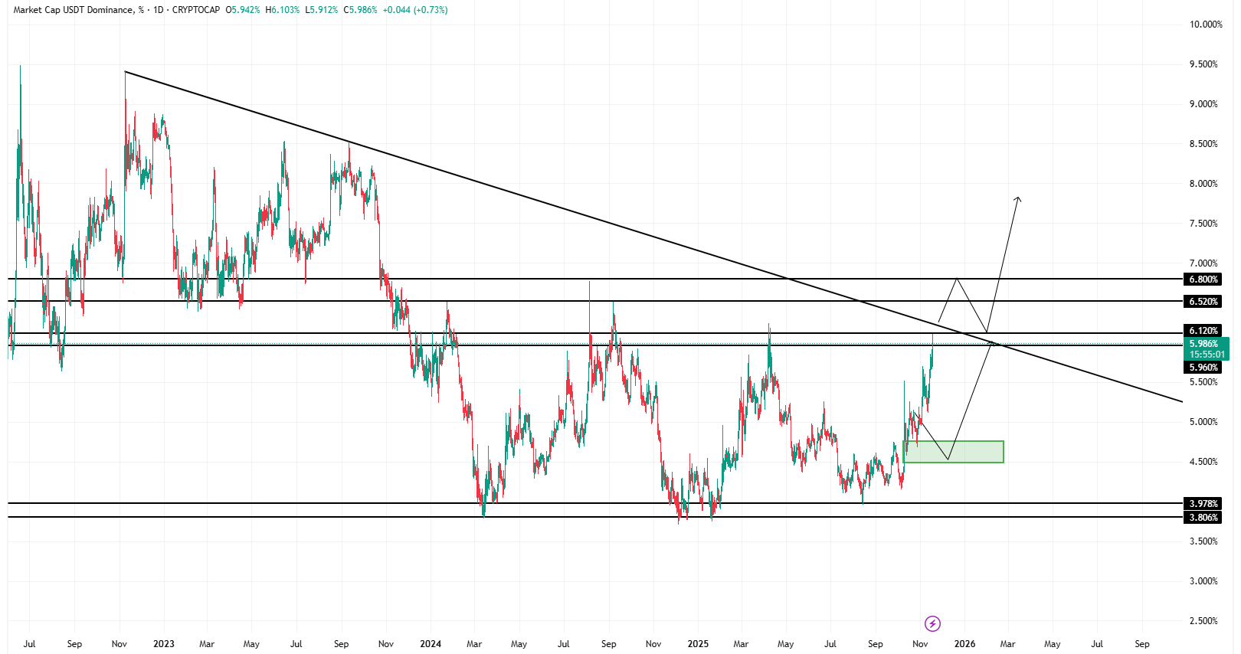Click the 10.000% label on price axis
The image size is (1241, 654).
pyautogui.click(x=1205, y=25)
